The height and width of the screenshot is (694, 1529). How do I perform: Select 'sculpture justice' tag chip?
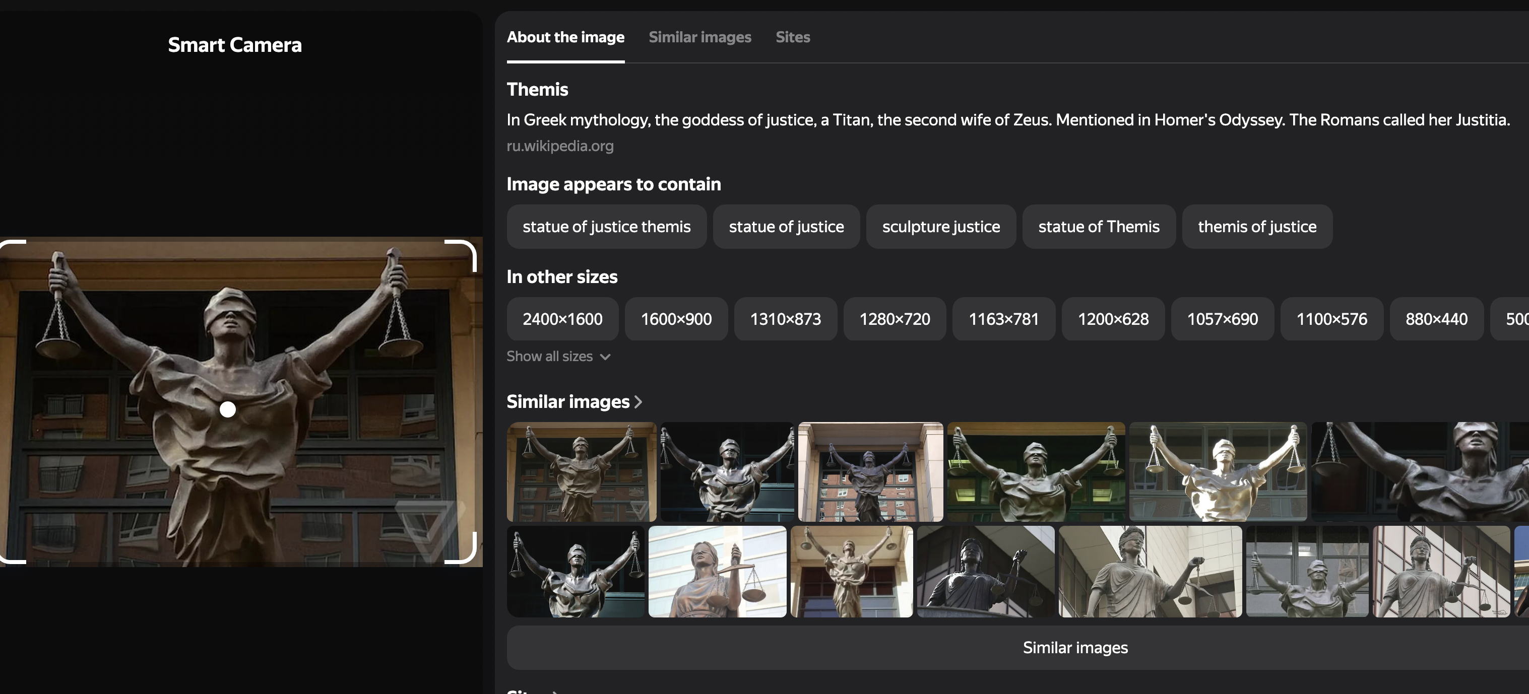pyautogui.click(x=940, y=227)
